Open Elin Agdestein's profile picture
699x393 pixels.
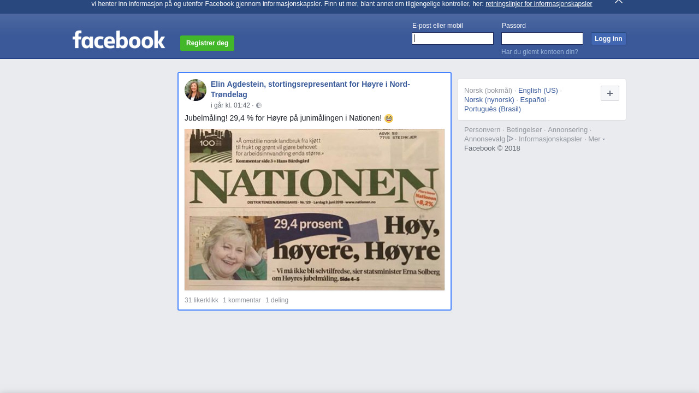pyautogui.click(x=196, y=90)
